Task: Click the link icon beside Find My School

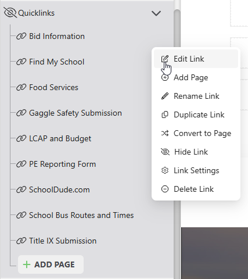Action: [x=21, y=62]
